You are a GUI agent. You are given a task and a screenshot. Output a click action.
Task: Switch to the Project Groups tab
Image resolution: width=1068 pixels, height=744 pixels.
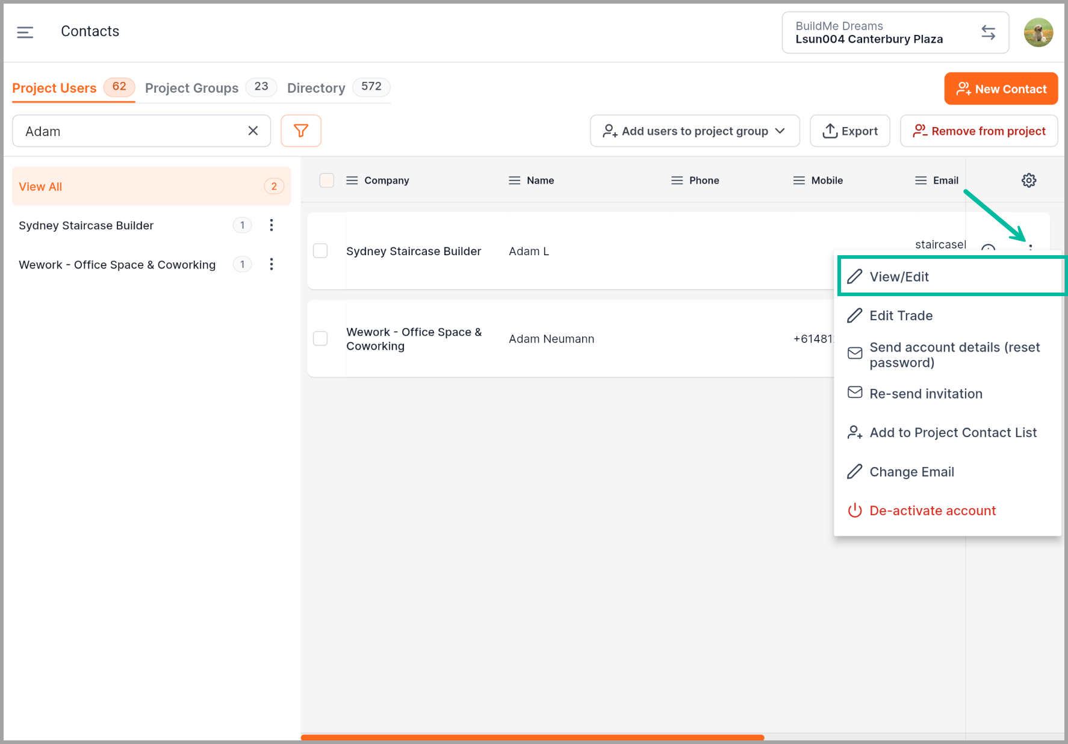click(192, 88)
